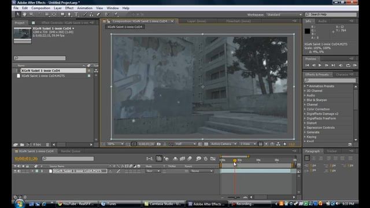The width and height of the screenshot is (370, 208).
Task: Open the Parent None dropdown
Action: point(202,171)
